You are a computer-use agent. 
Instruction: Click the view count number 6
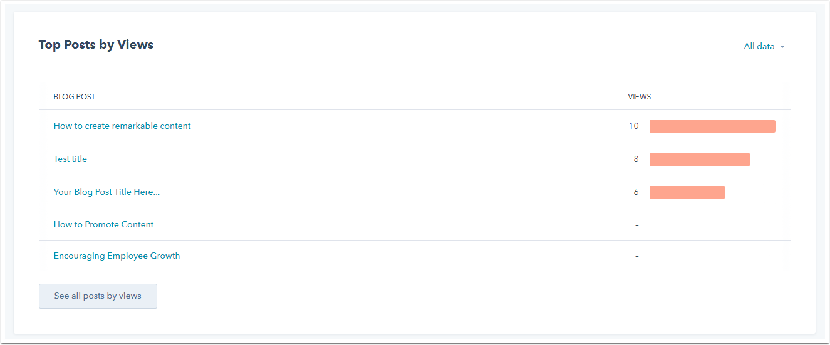click(x=636, y=192)
